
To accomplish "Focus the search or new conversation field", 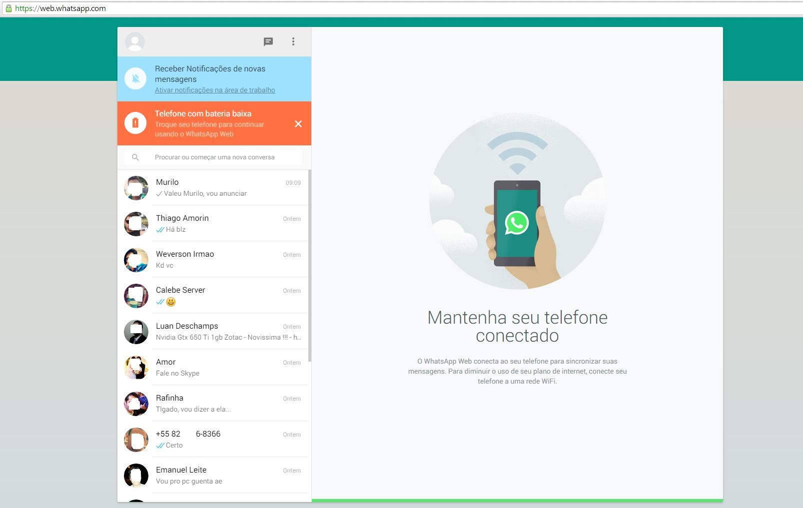I will tap(213, 157).
